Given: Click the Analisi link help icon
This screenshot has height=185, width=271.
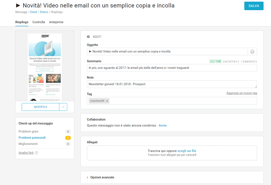Looking at the screenshot, I should tap(36, 153).
